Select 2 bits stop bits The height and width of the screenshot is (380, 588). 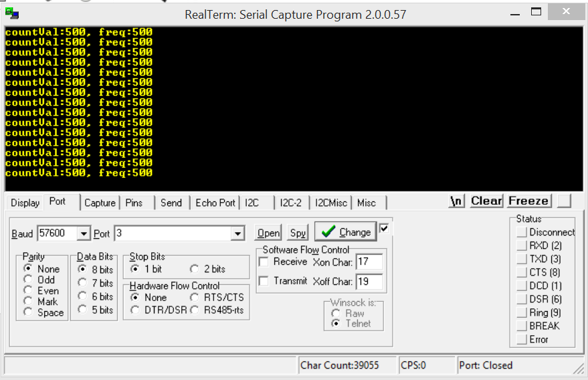coord(207,269)
